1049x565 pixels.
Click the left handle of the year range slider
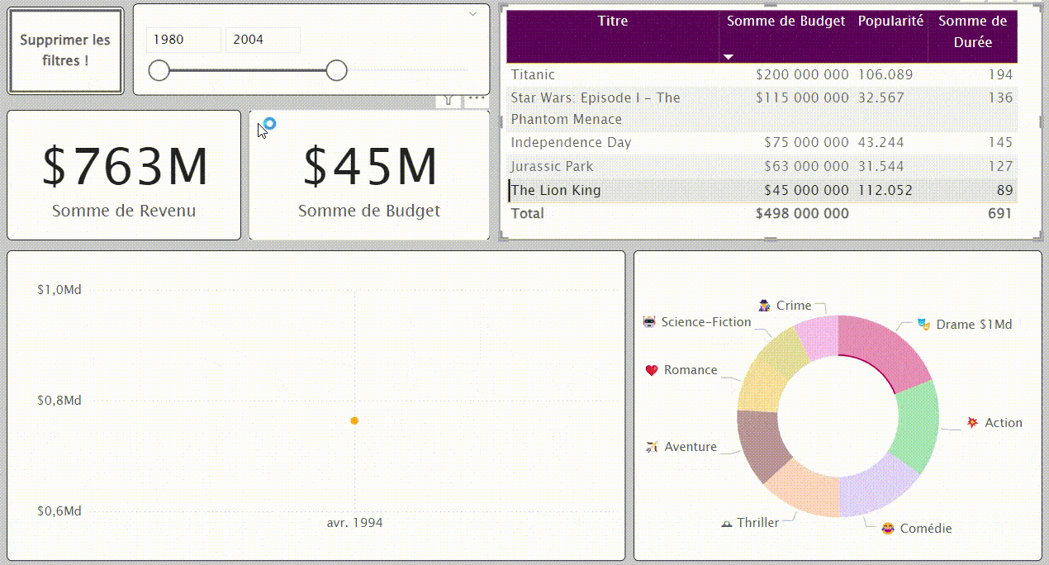159,70
